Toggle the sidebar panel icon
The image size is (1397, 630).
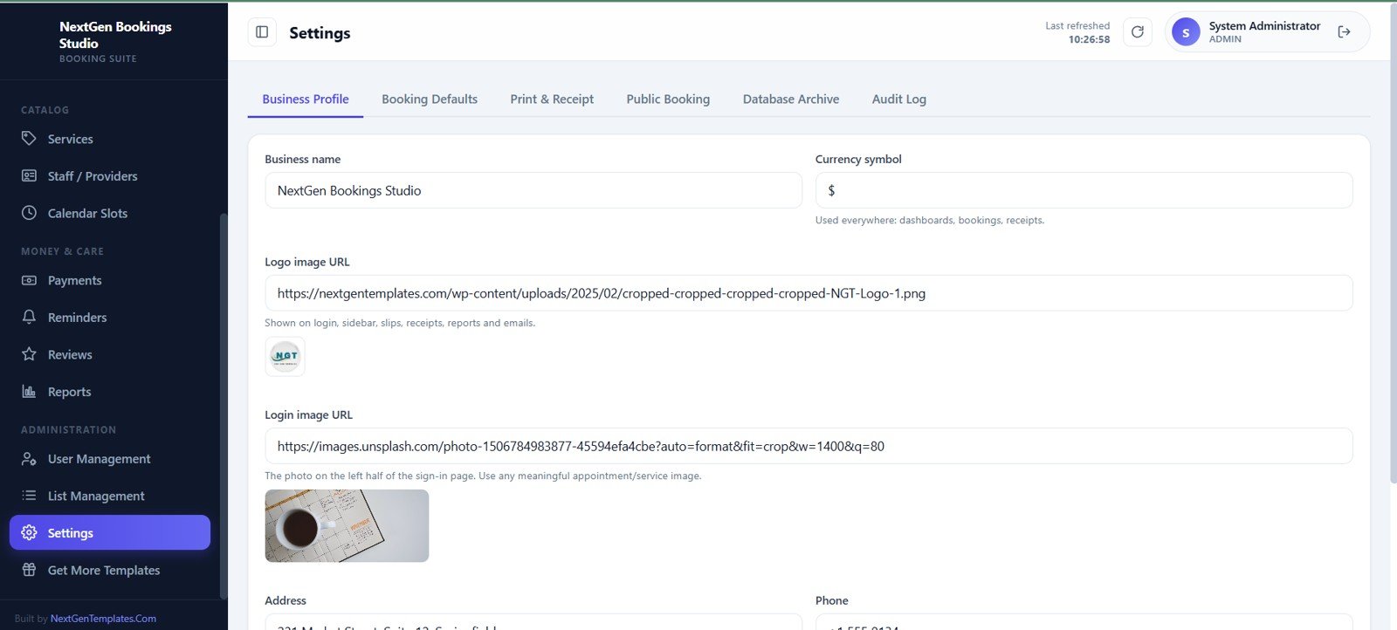pos(262,32)
